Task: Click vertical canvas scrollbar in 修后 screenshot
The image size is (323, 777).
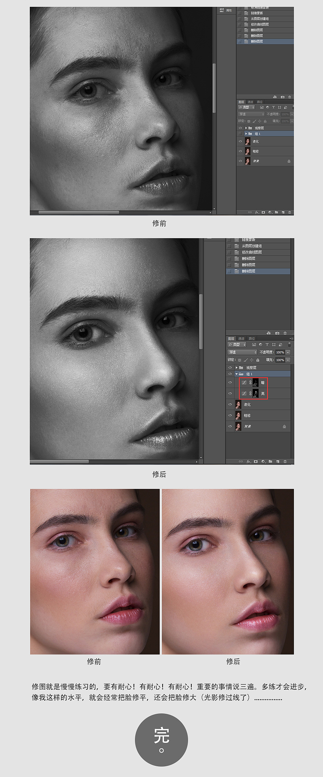Action: 201,322
